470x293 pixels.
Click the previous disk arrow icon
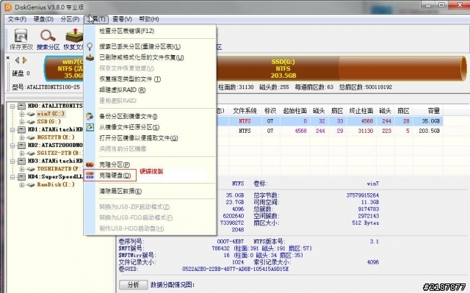point(17,60)
